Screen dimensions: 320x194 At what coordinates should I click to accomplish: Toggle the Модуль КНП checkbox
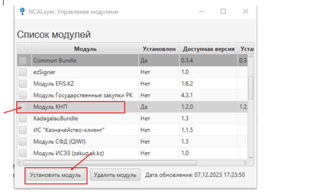coord(23,107)
